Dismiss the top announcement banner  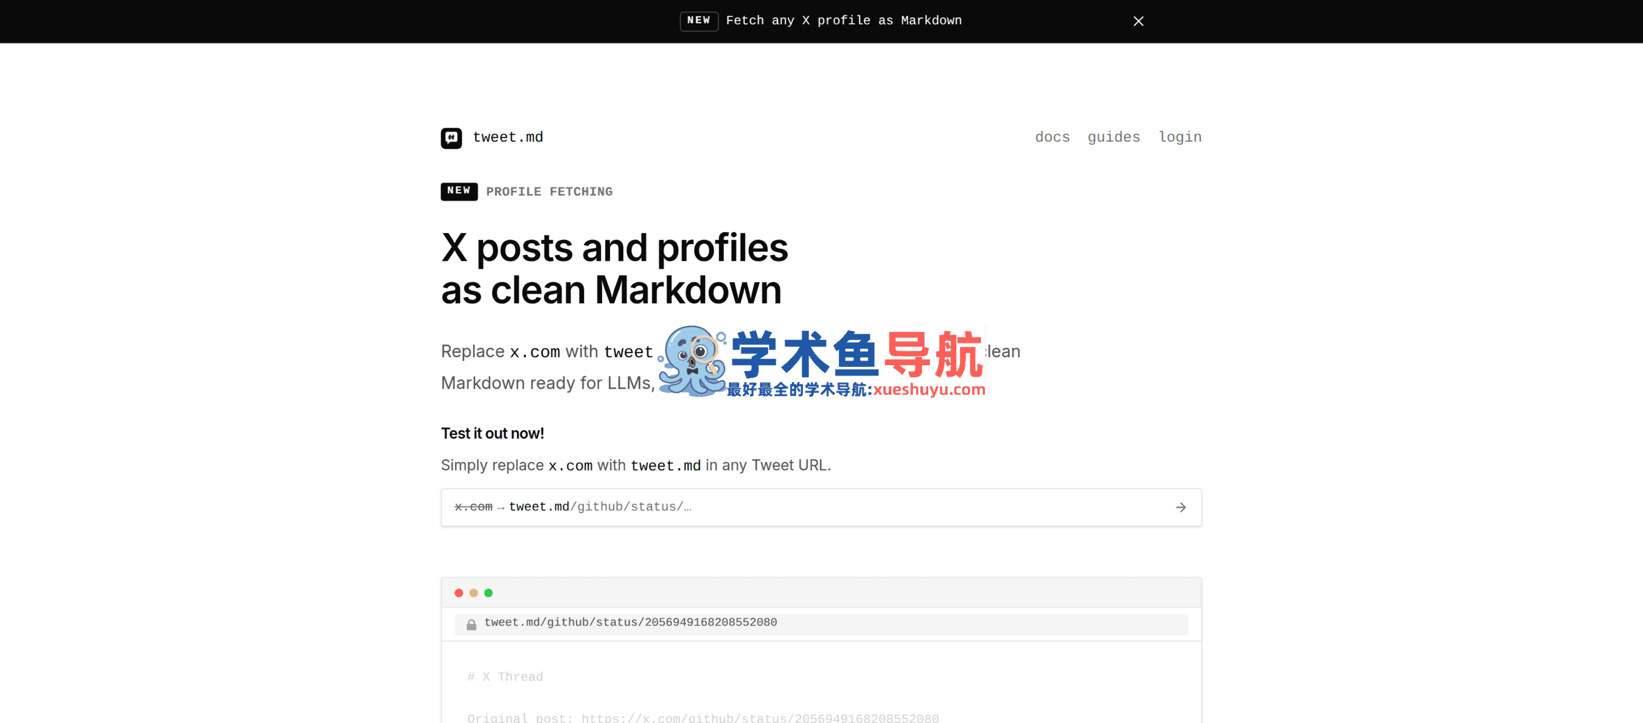1138,21
